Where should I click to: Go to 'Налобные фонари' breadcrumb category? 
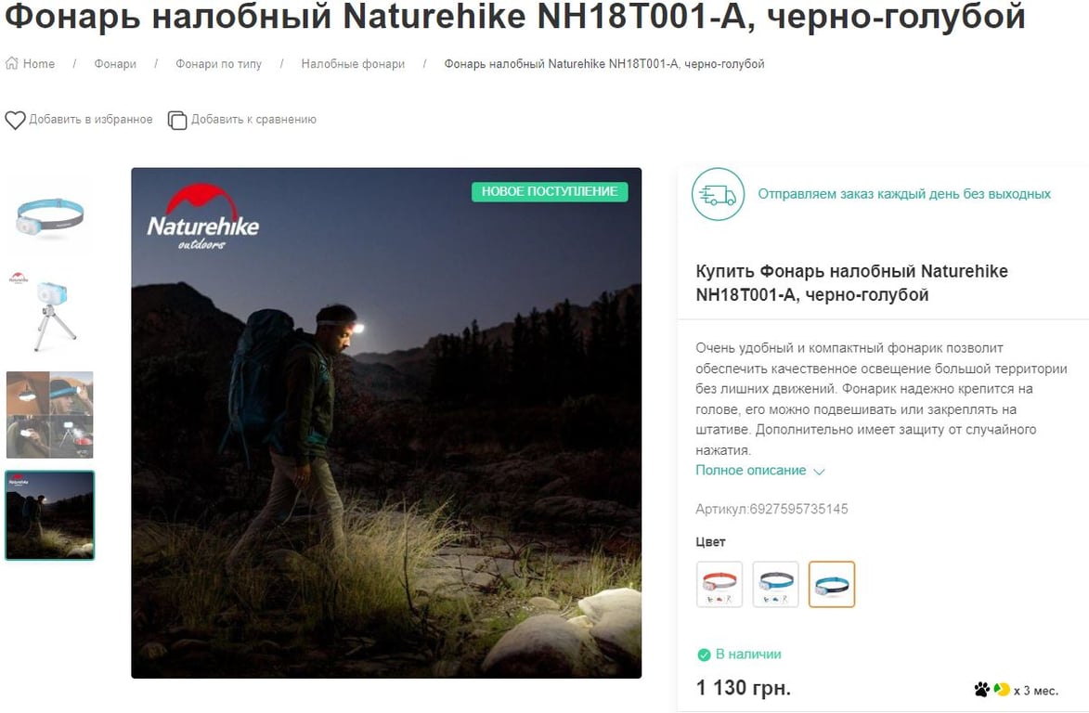pyautogui.click(x=353, y=64)
